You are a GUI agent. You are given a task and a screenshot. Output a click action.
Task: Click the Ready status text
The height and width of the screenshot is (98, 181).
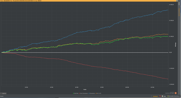click(2, 96)
